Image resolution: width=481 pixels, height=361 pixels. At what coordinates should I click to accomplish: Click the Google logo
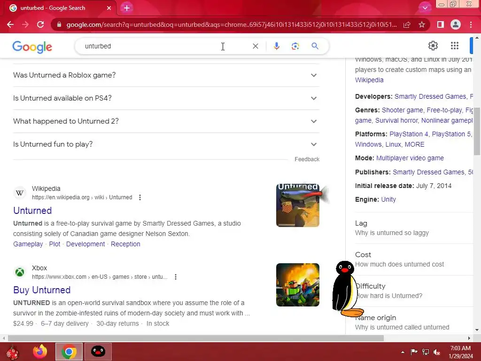[32, 47]
